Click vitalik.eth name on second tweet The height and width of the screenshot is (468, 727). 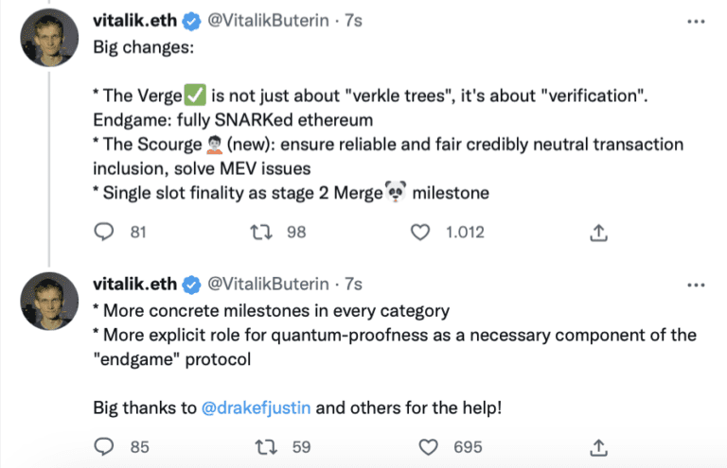point(134,284)
